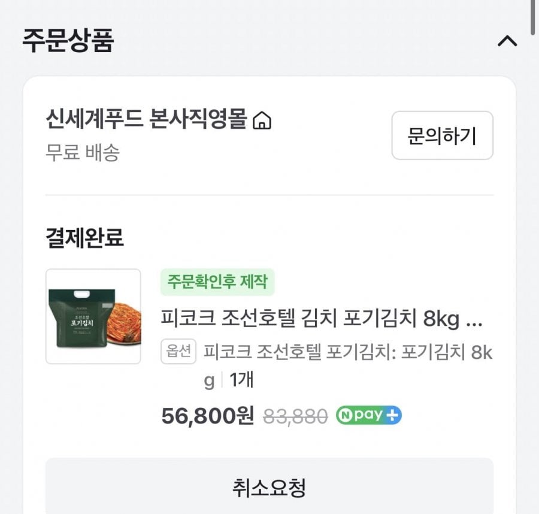Click the 무료 배송 shipping label
The width and height of the screenshot is (539, 514).
(x=83, y=152)
